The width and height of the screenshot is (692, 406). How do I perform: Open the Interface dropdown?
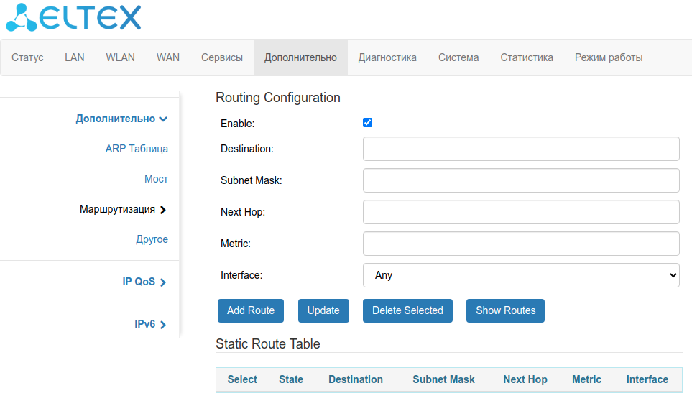click(x=521, y=275)
